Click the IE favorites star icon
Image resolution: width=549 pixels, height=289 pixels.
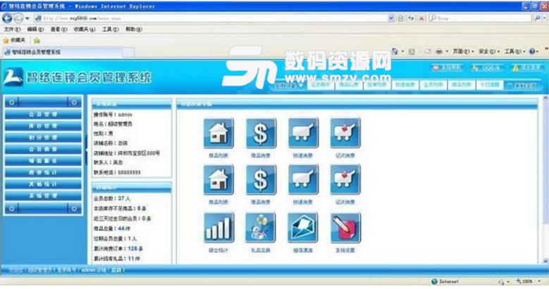coord(6,41)
